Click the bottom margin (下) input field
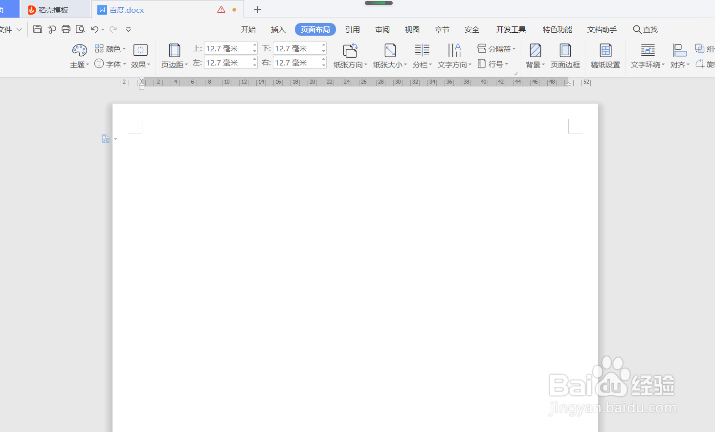Image resolution: width=715 pixels, height=432 pixels. [x=296, y=48]
